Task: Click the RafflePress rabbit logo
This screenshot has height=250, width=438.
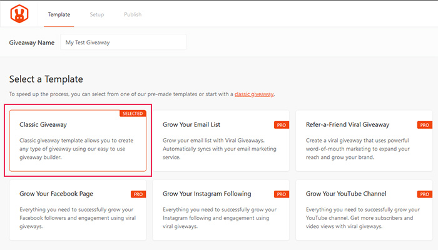Action: (x=19, y=14)
